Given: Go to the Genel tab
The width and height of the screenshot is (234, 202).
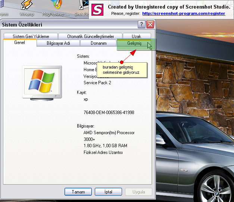Looking at the screenshot, I should pyautogui.click(x=20, y=43).
